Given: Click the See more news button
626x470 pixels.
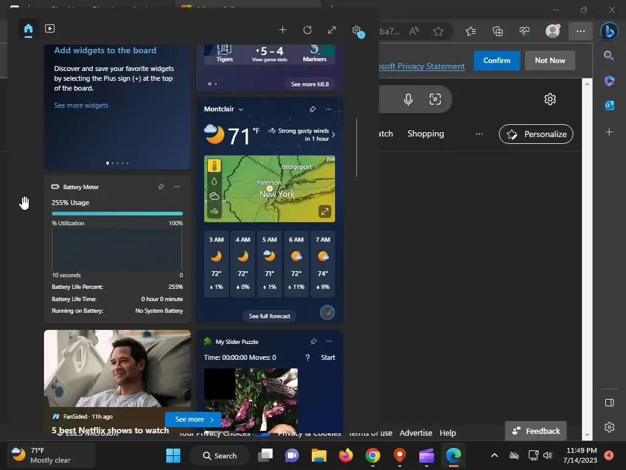Looking at the screenshot, I should (x=193, y=420).
